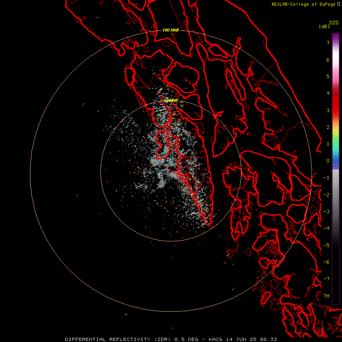Click the -5 value on color scale
This screenshot has height=342, width=342.
326,245
